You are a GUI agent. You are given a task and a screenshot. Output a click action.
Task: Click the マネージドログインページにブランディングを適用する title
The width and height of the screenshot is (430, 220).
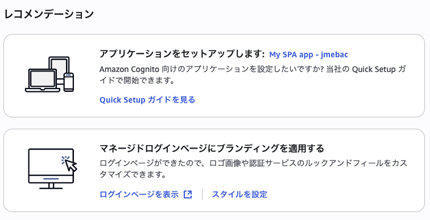(212, 149)
